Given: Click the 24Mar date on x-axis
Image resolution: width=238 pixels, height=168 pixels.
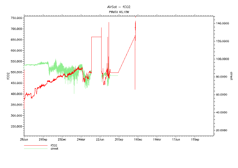Looking at the screenshot, I should pos(81,139).
